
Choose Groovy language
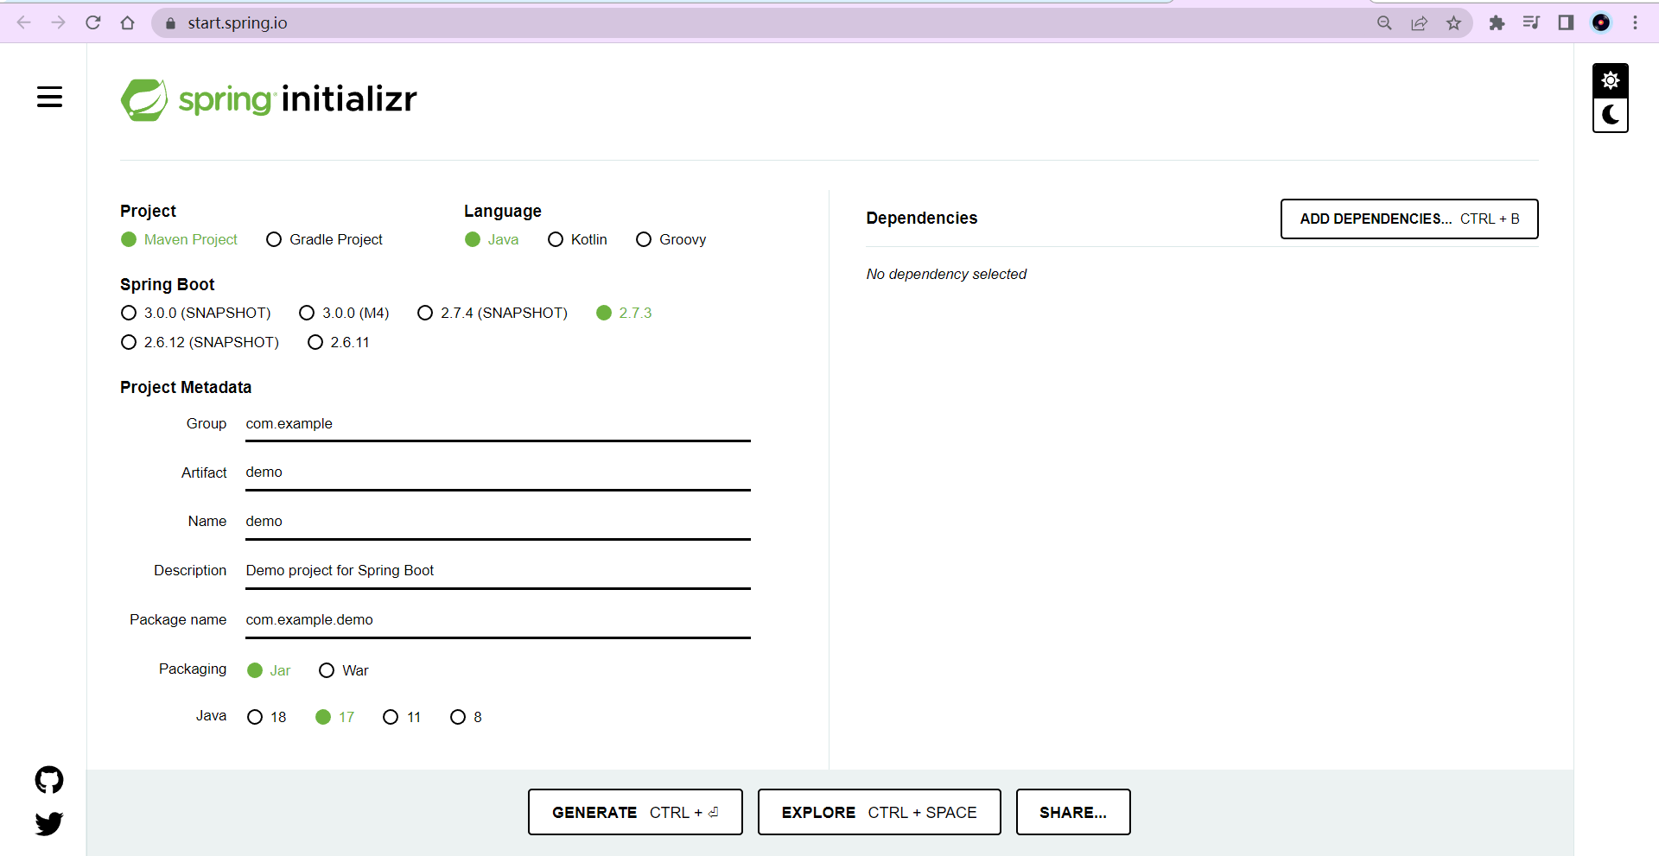point(671,239)
